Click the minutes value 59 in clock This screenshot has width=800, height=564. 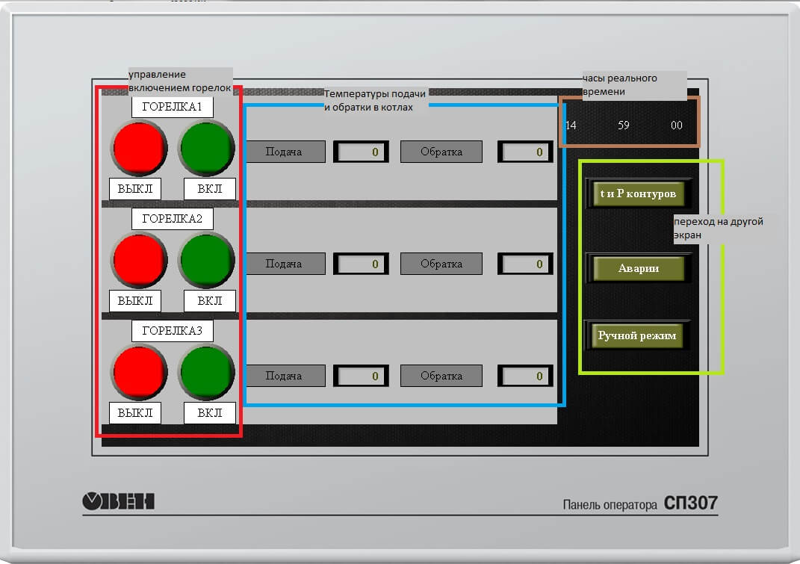[624, 125]
